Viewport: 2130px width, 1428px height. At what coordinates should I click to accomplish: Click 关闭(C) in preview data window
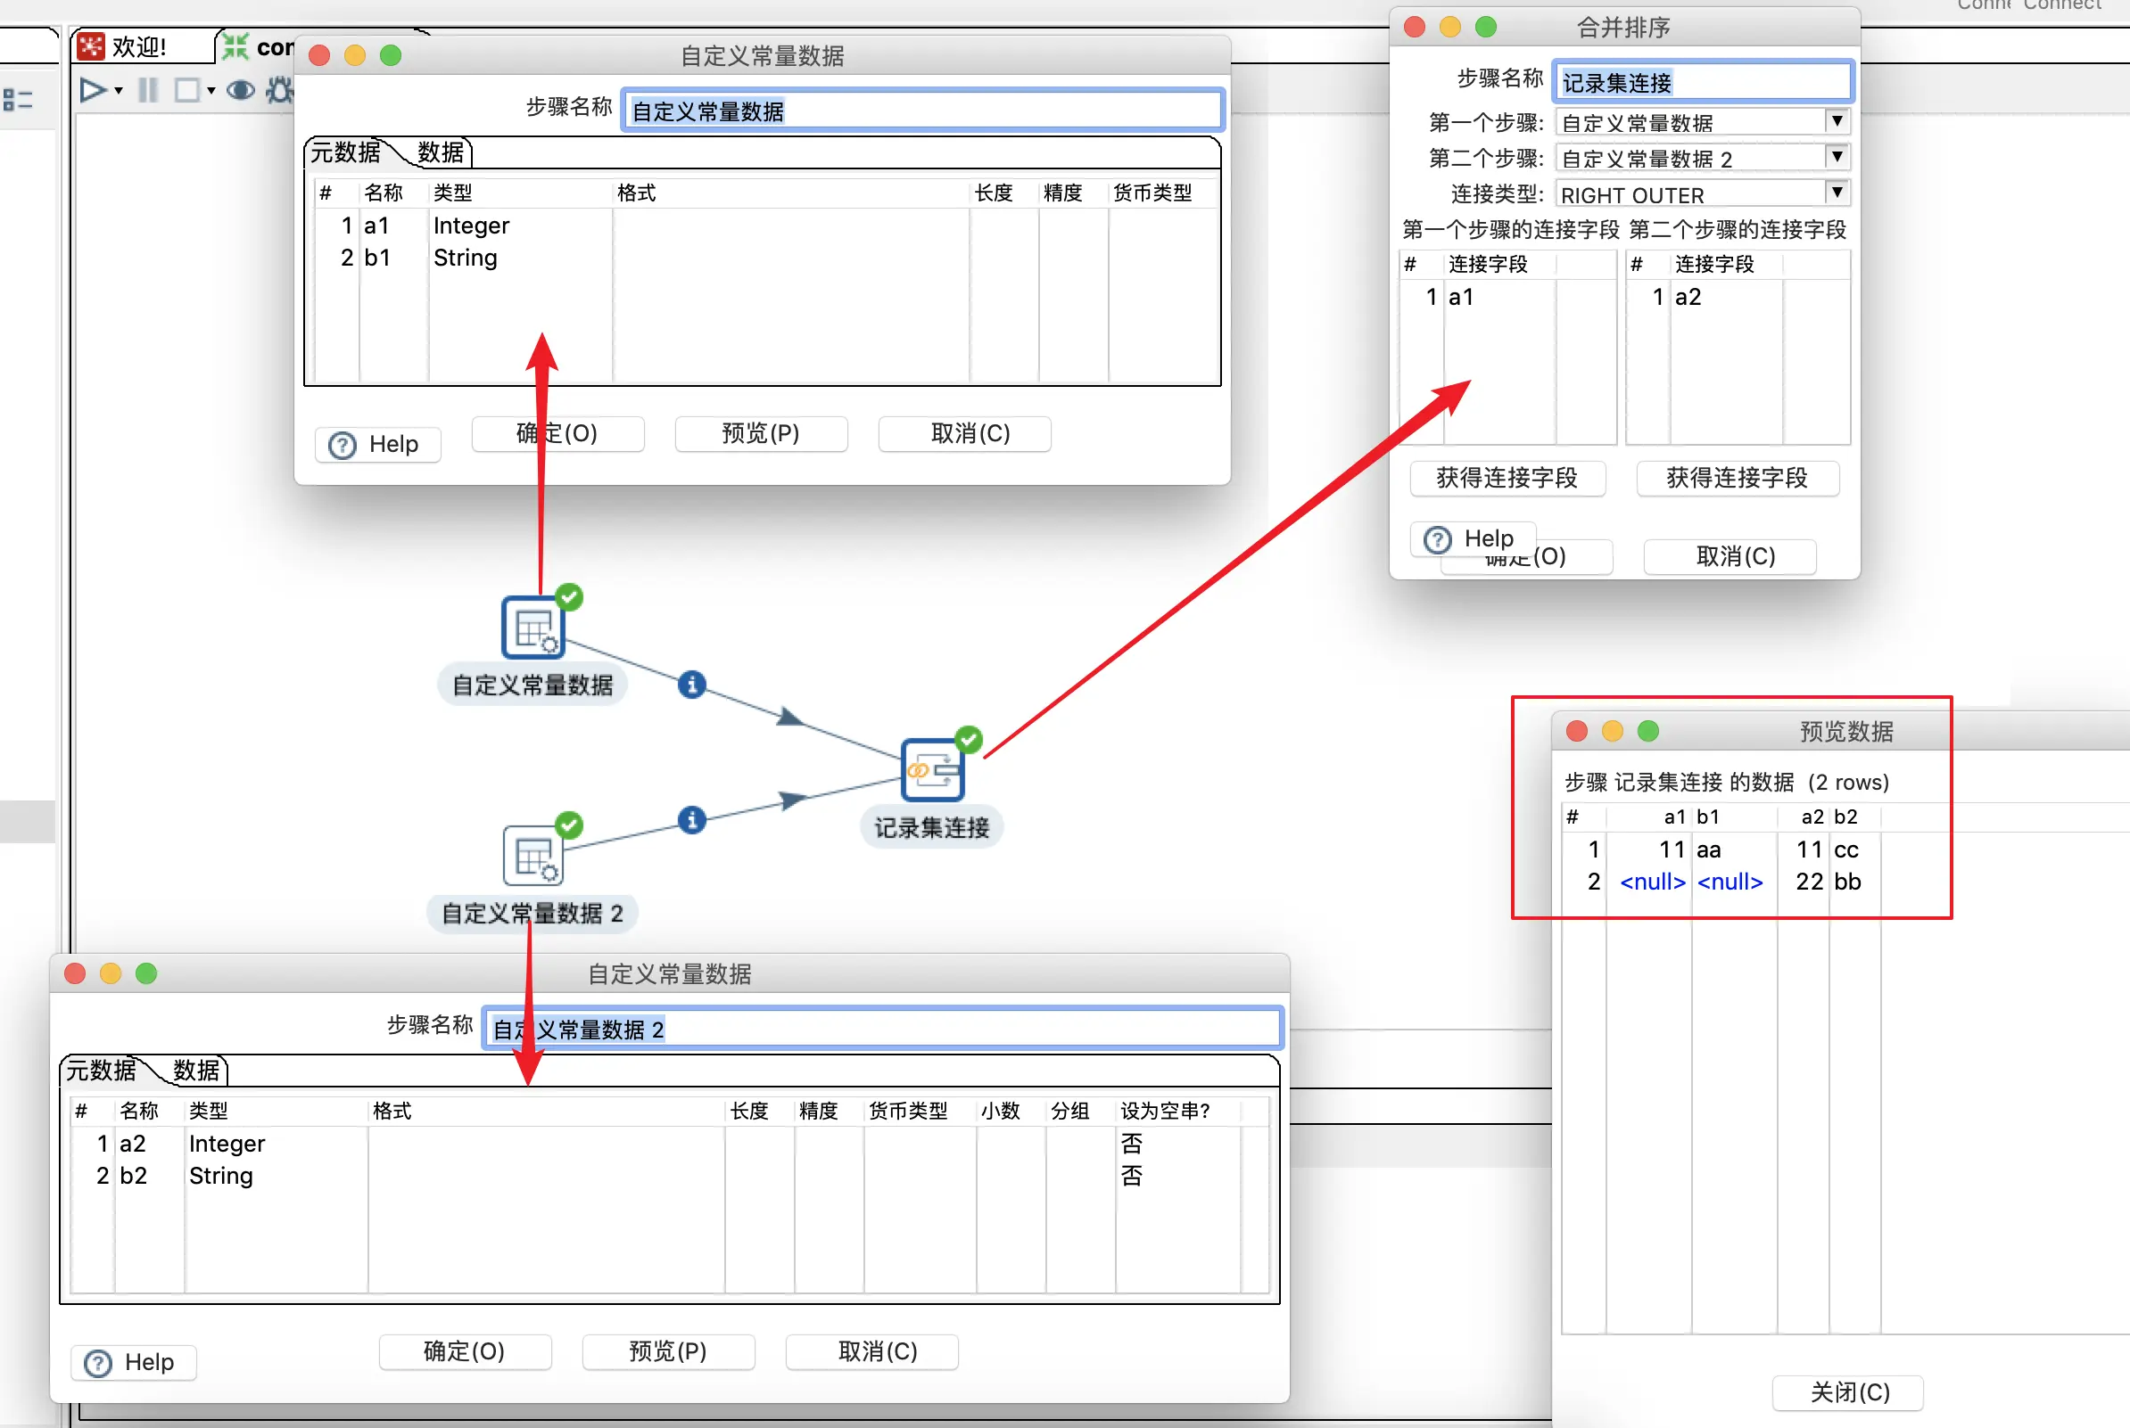tap(1848, 1392)
